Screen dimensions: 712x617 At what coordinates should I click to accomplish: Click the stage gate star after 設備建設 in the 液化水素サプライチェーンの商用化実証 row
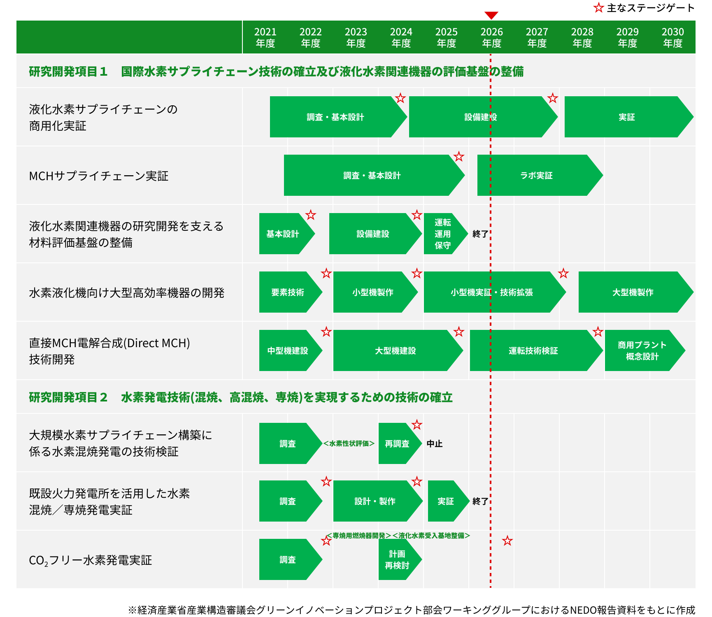(553, 98)
